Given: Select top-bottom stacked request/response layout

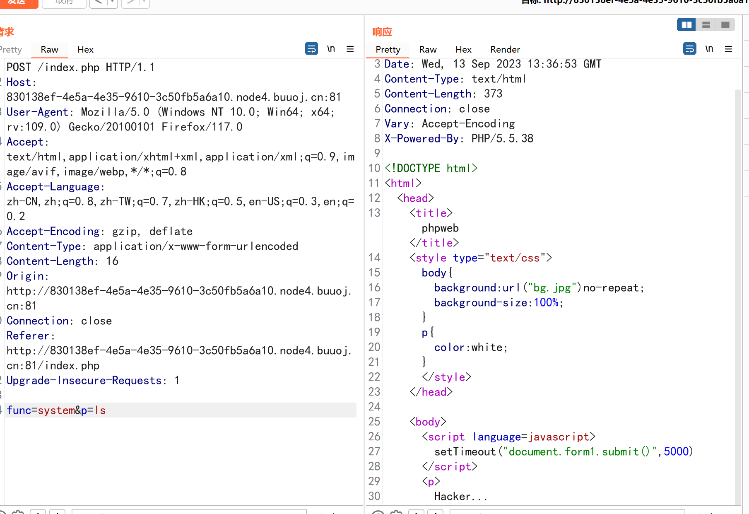Looking at the screenshot, I should pos(706,25).
